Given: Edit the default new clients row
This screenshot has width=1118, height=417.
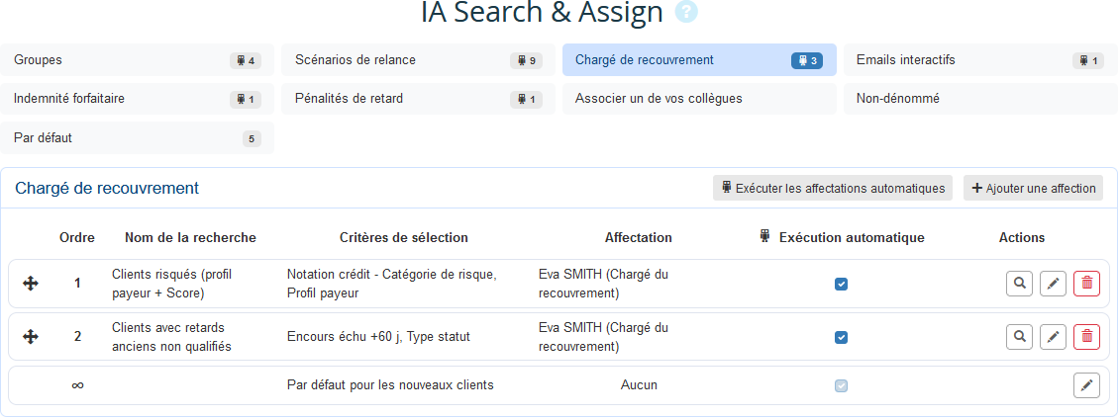Looking at the screenshot, I should 1086,385.
